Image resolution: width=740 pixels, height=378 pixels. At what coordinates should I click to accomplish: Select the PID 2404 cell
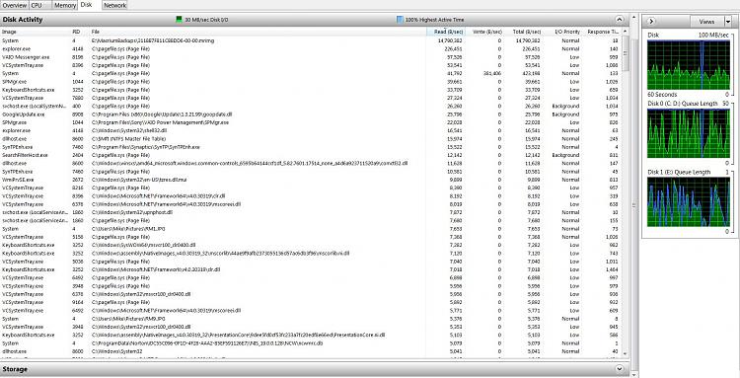click(77, 155)
